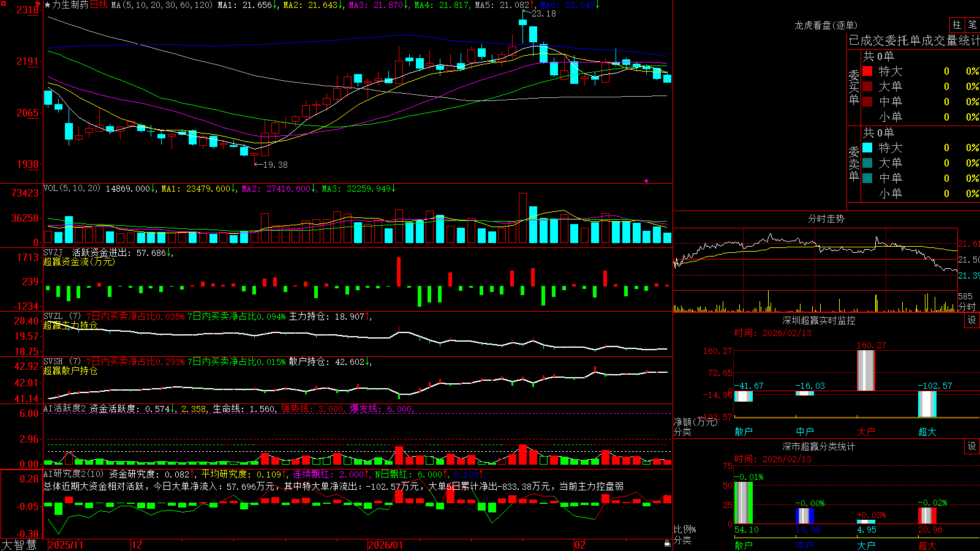Click the -102.57 超大 bar in 实时监控
Screen dimensions: 980x551
tap(927, 404)
